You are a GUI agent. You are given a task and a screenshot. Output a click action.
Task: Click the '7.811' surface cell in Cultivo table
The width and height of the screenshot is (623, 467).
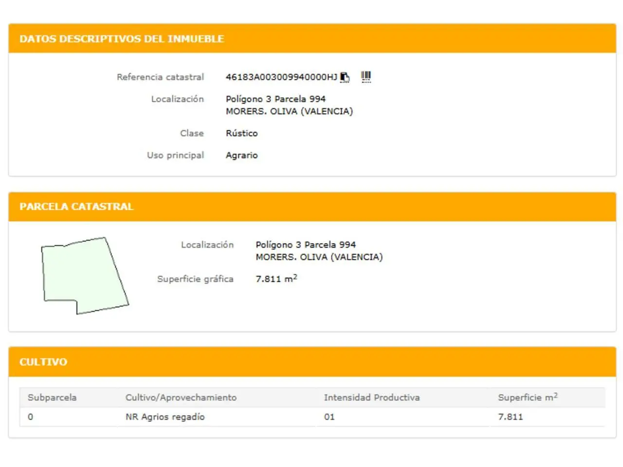pyautogui.click(x=511, y=417)
